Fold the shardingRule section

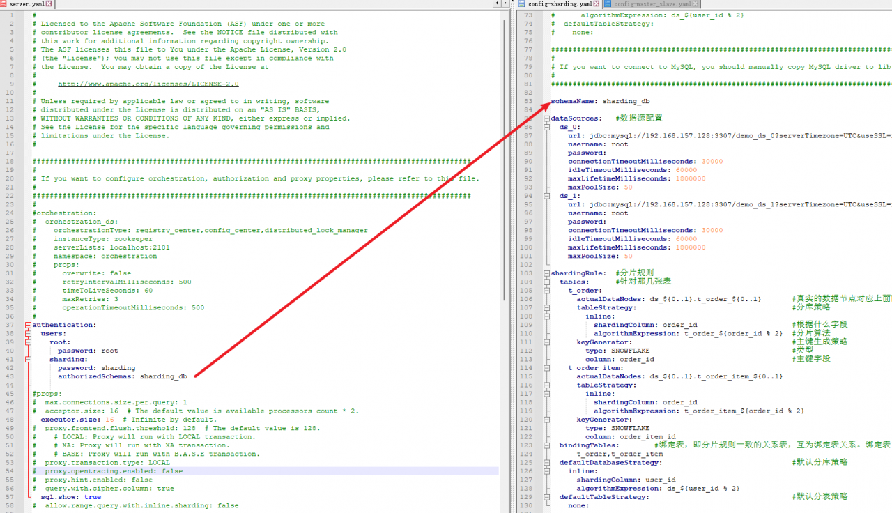pyautogui.click(x=547, y=273)
